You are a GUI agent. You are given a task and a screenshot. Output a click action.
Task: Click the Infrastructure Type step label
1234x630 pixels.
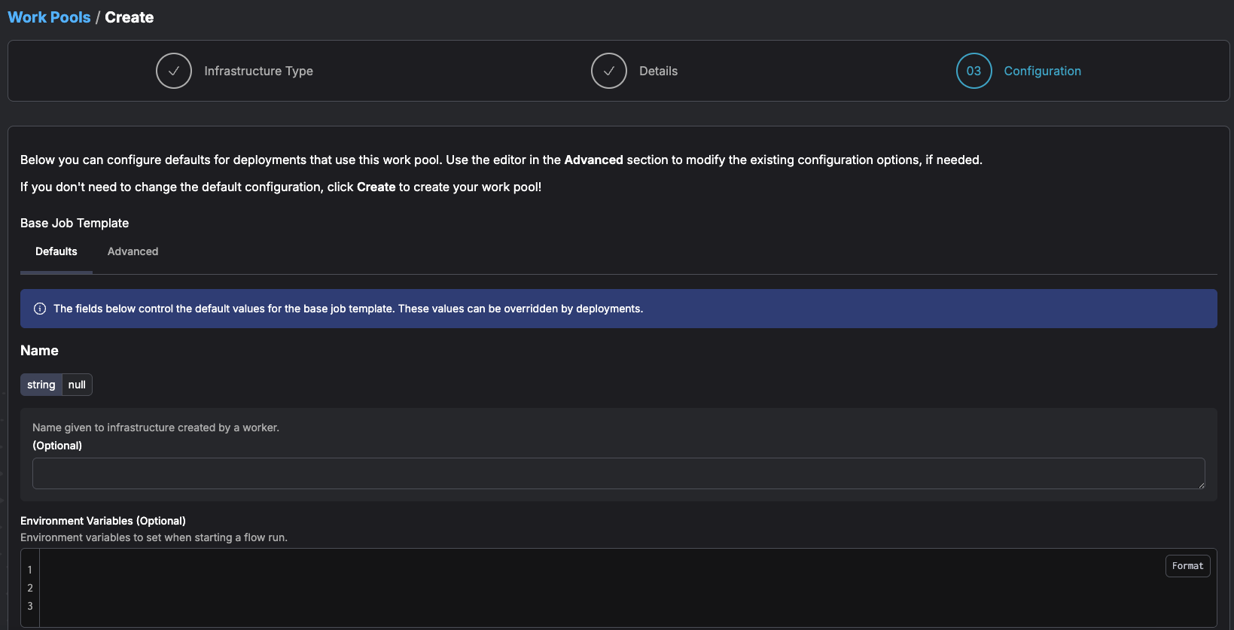coord(258,71)
